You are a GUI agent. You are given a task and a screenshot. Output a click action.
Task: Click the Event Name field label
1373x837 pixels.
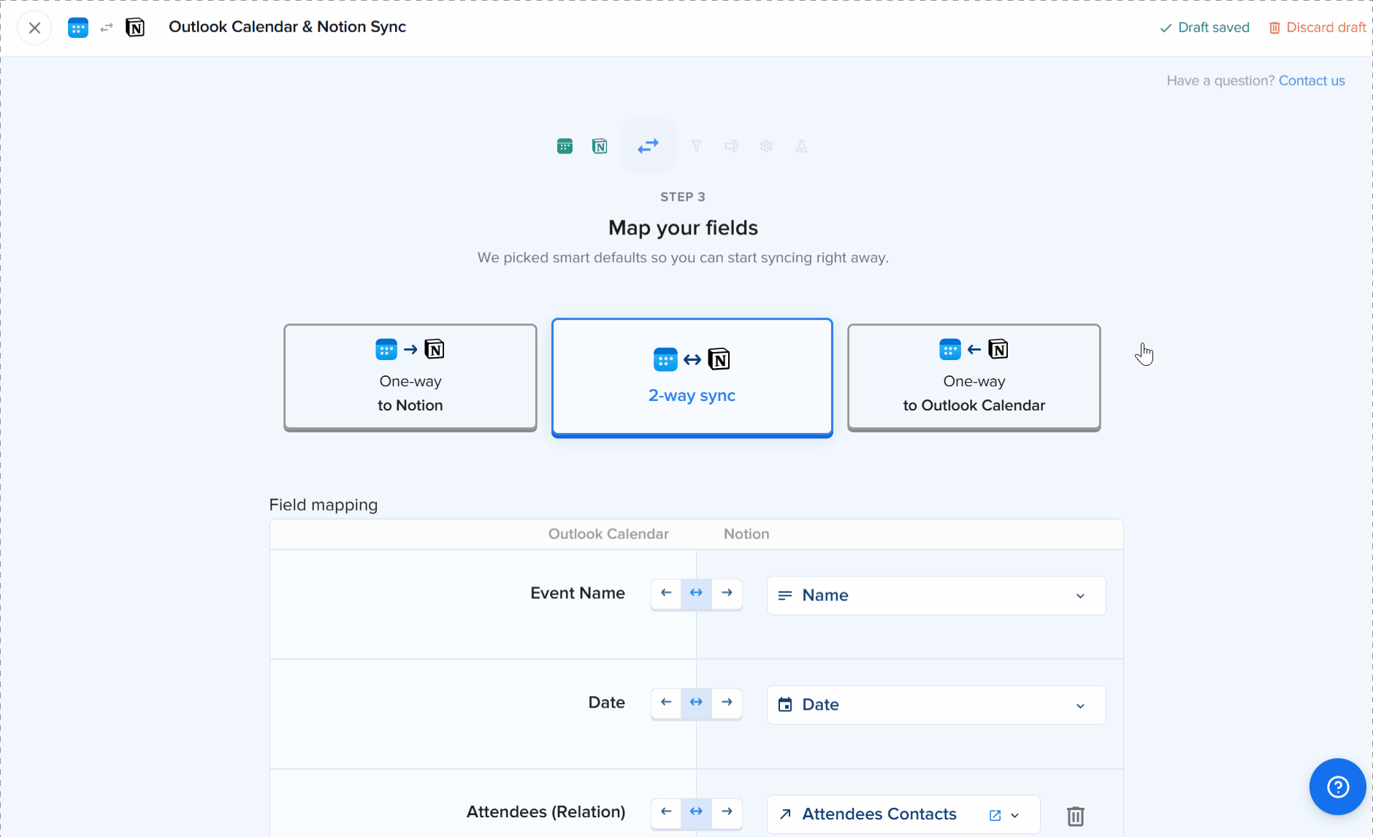point(578,593)
